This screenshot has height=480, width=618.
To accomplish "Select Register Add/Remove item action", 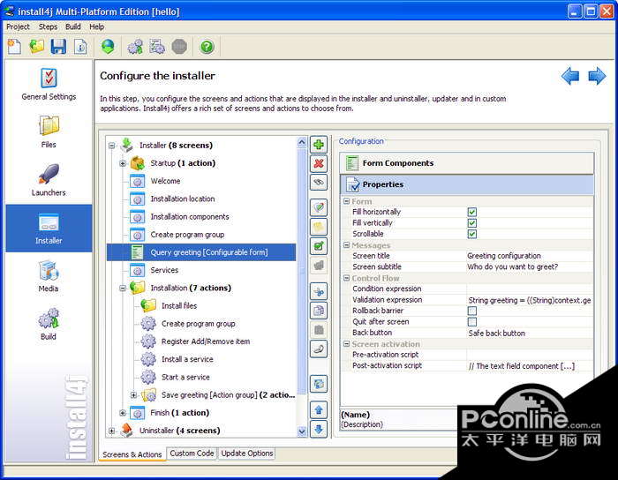I will click(x=206, y=341).
